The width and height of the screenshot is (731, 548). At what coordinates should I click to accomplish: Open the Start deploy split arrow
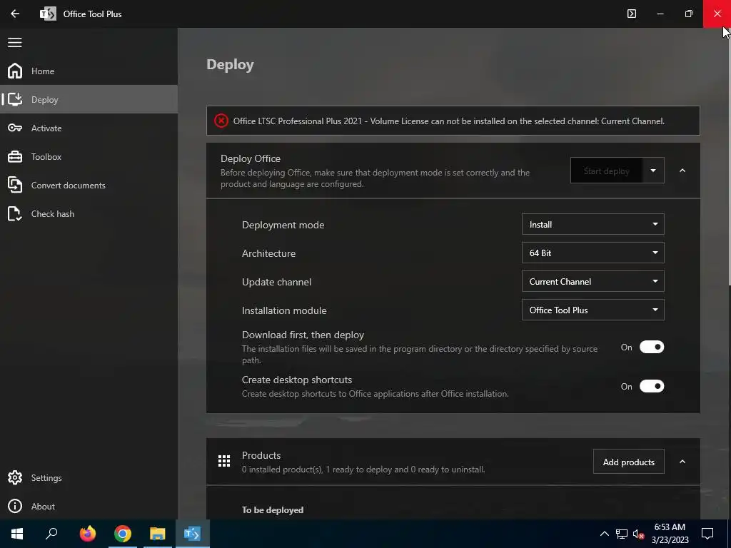coord(653,171)
